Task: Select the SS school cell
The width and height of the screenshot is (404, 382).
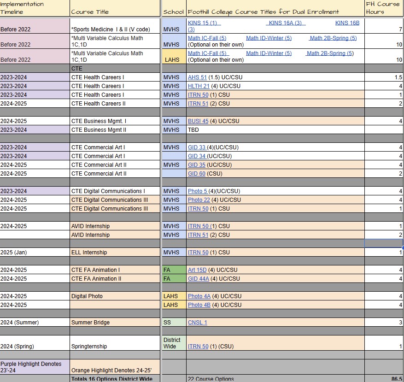Action: pos(174,323)
